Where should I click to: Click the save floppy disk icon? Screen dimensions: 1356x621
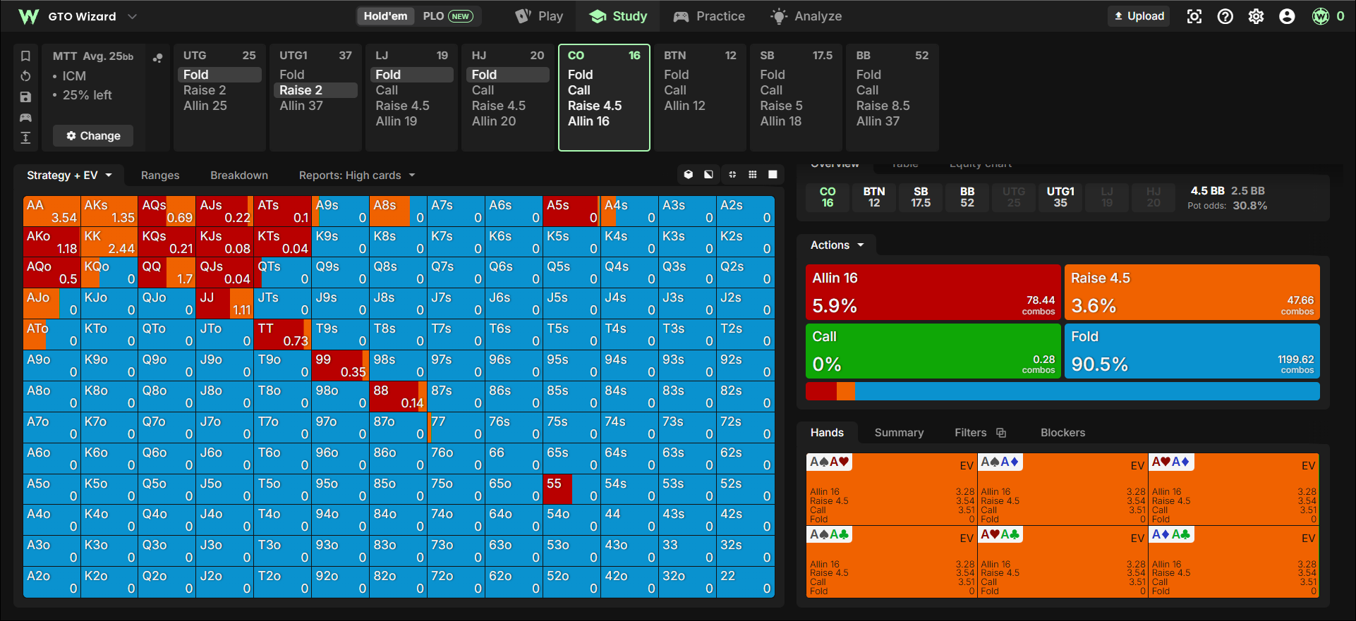click(25, 97)
